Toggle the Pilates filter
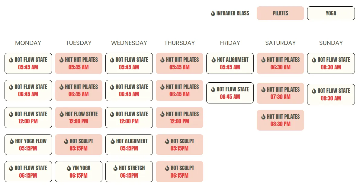This screenshot has width=360, height=187. click(280, 13)
